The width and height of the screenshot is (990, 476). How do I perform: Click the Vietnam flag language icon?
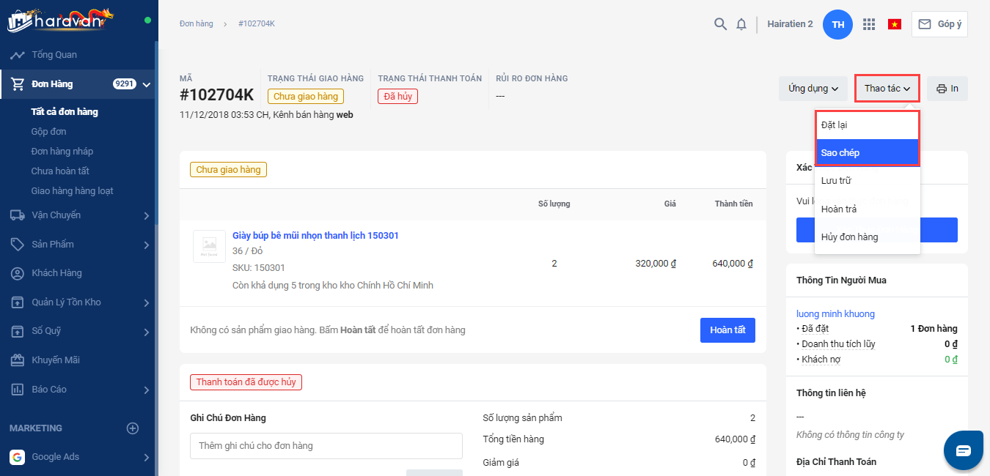(x=894, y=24)
